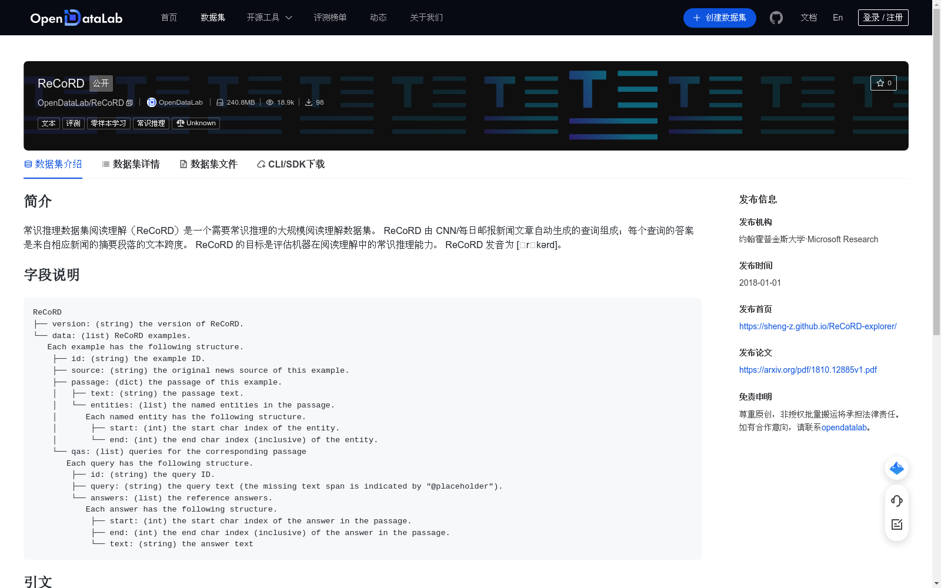Click the scrollbar down arrow
This screenshot has height=588, width=941.
coord(936,583)
